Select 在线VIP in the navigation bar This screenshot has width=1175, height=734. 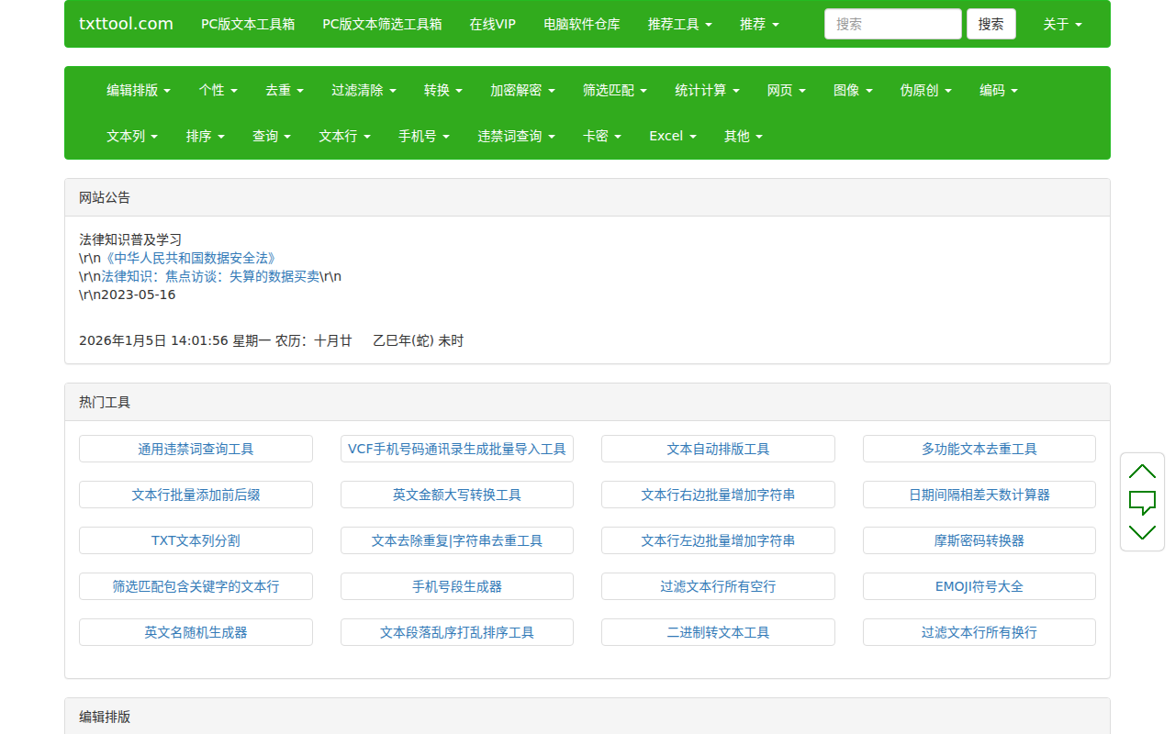coord(492,24)
